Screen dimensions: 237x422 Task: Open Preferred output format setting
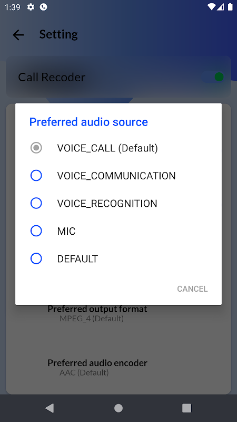click(97, 313)
